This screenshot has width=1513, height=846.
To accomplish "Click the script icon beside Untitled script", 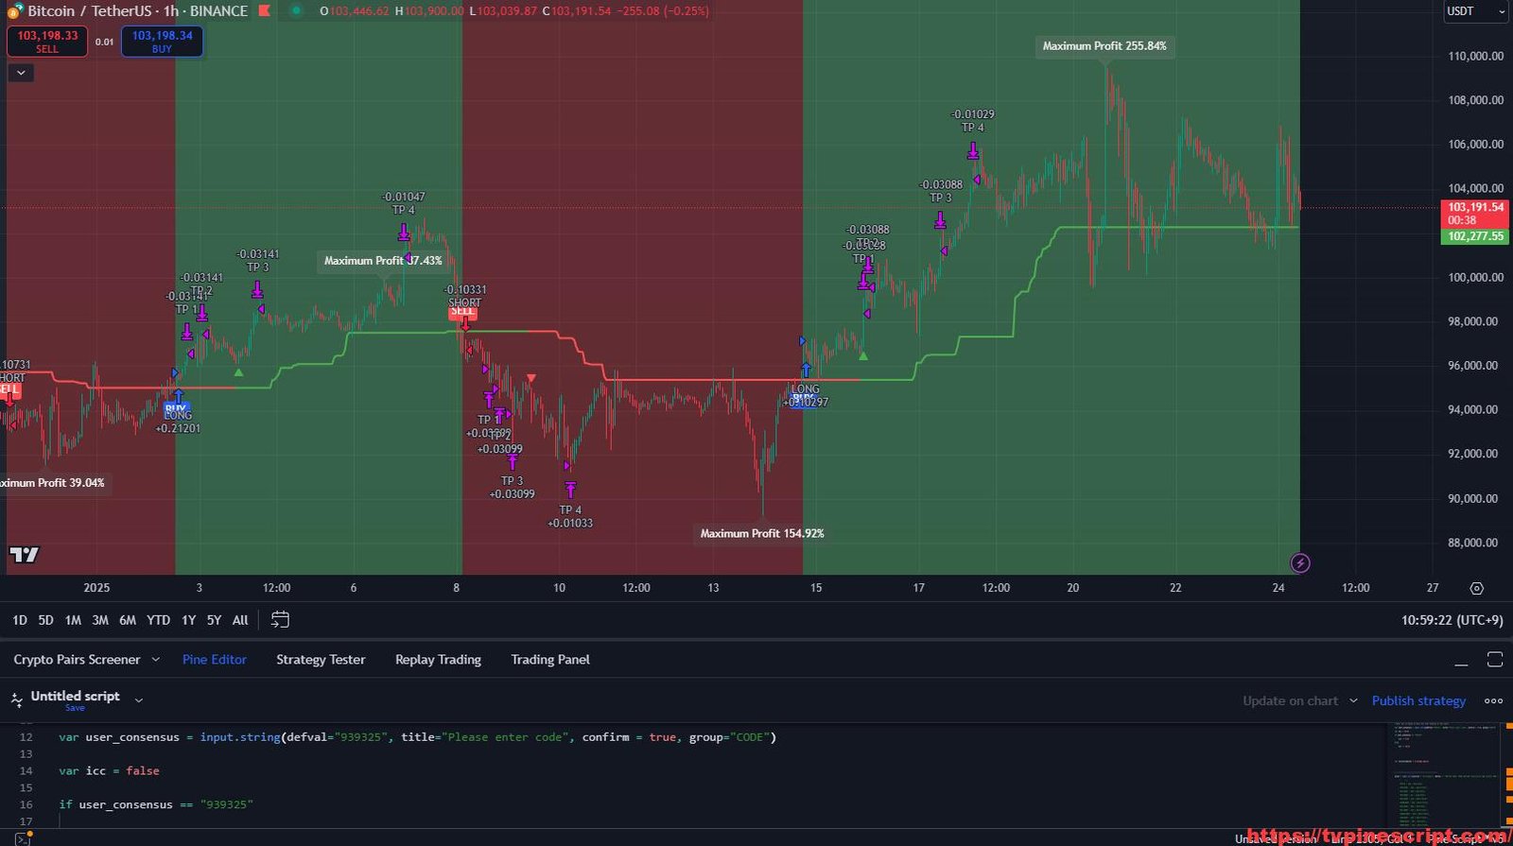I will [x=16, y=700].
